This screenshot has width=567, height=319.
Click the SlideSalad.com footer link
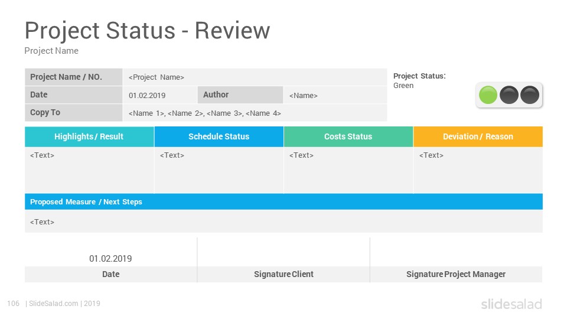pos(54,304)
